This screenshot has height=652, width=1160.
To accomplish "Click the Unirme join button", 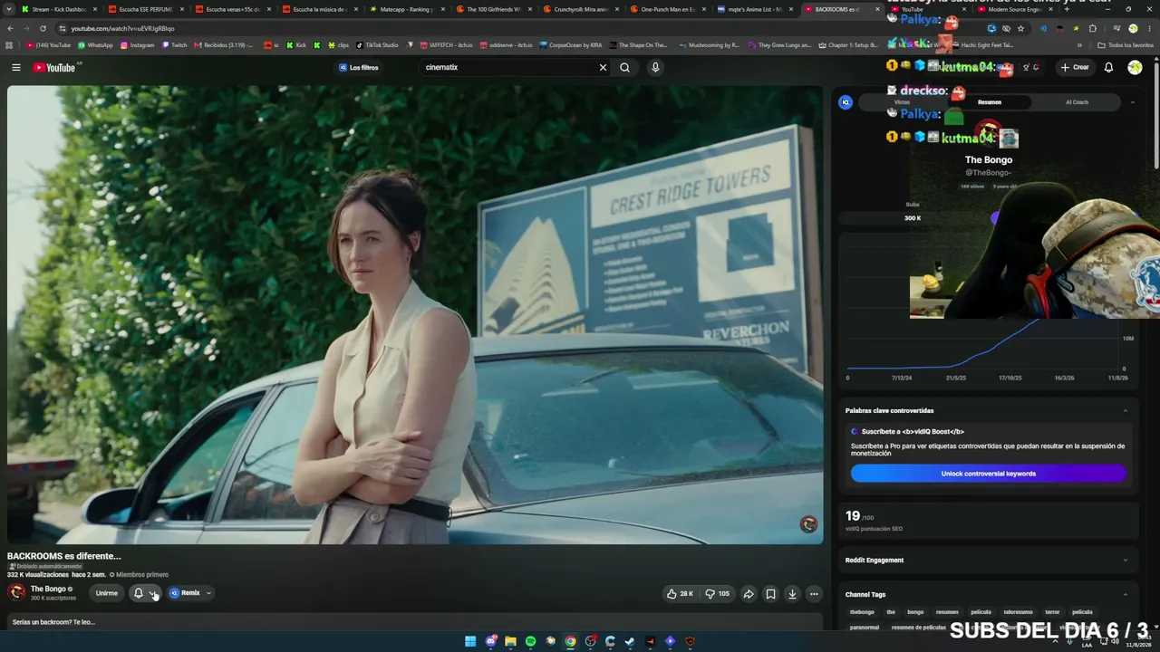I will (x=107, y=593).
